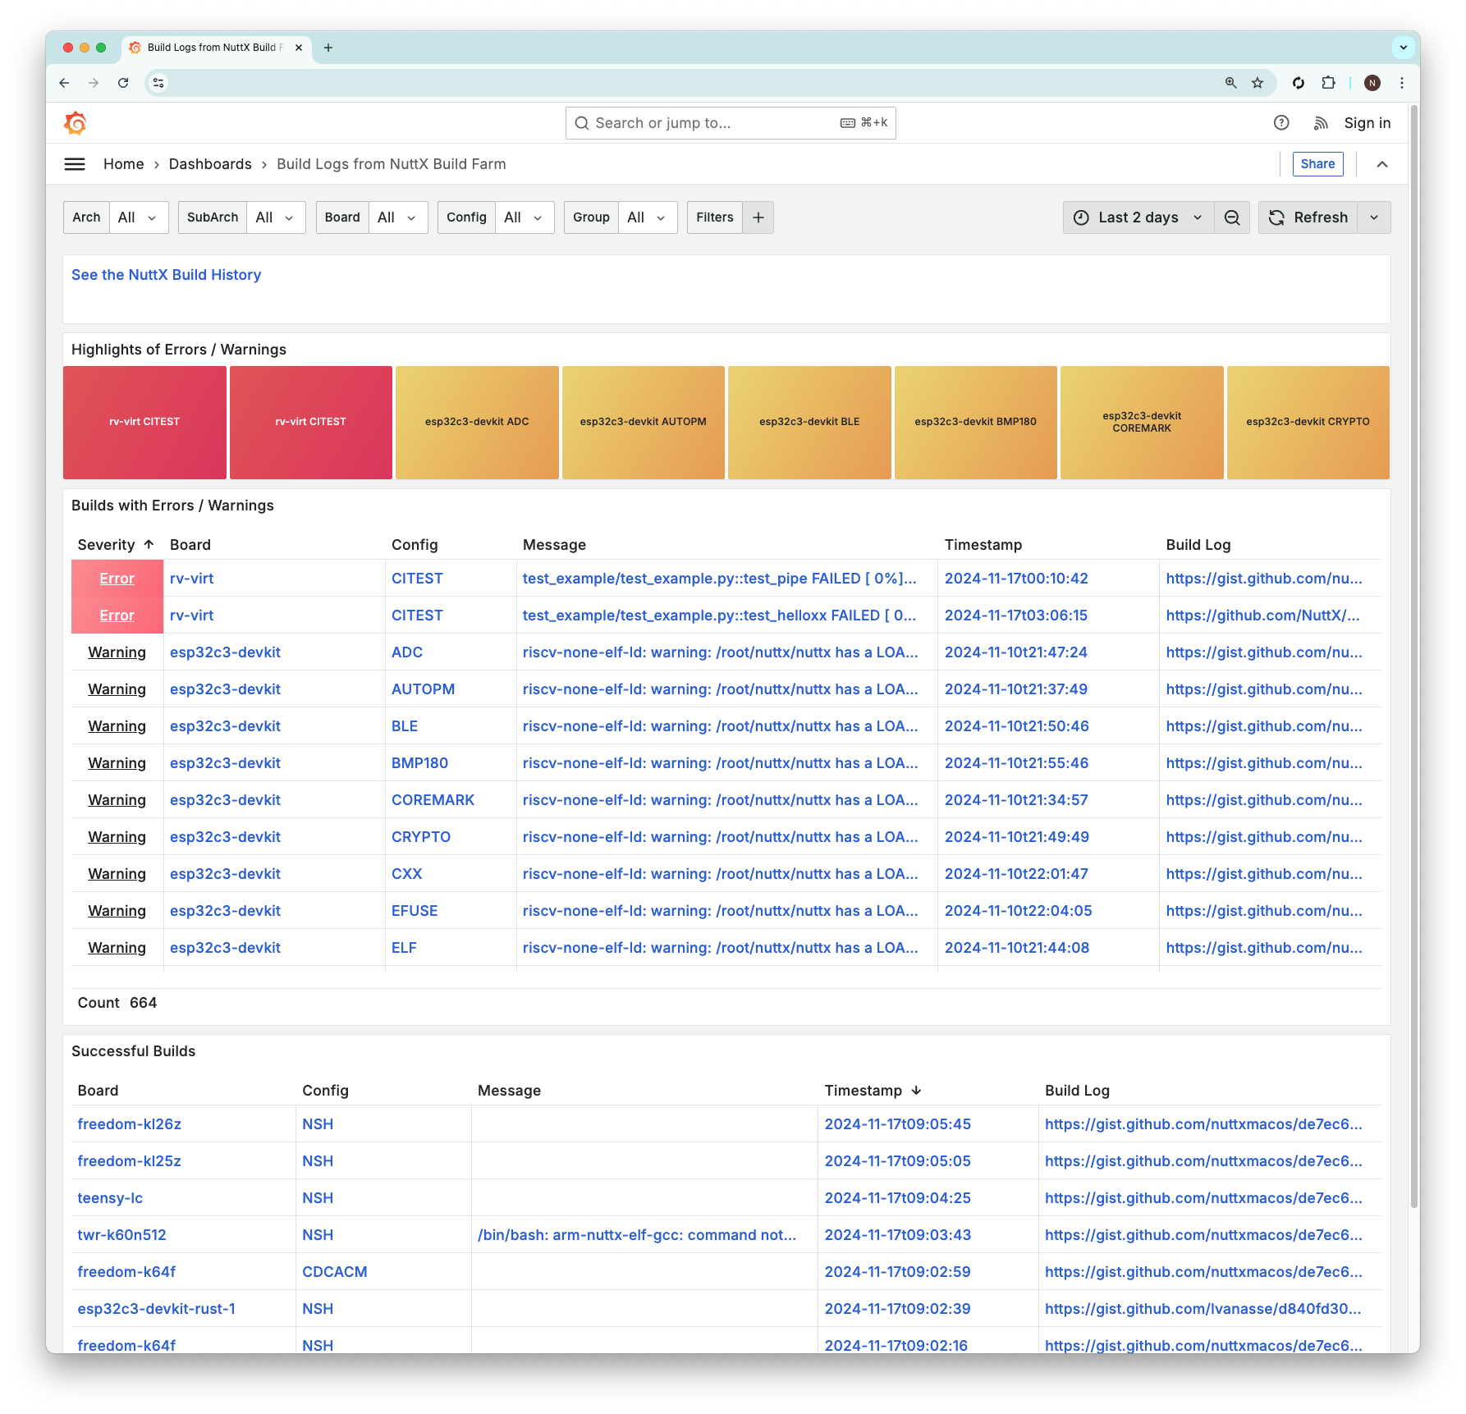Close the Build Logs browser tab
Screen dimensions: 1466x1414
coord(299,48)
